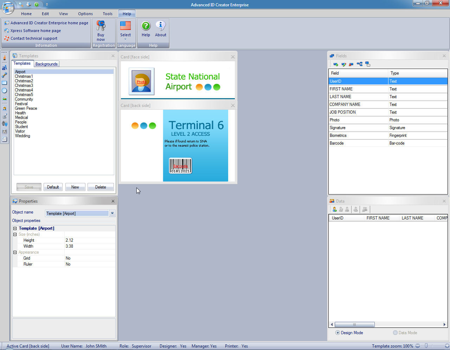Click the green help icon in quick access toolbar
Viewport: 450px width, 350px height.
37,5
